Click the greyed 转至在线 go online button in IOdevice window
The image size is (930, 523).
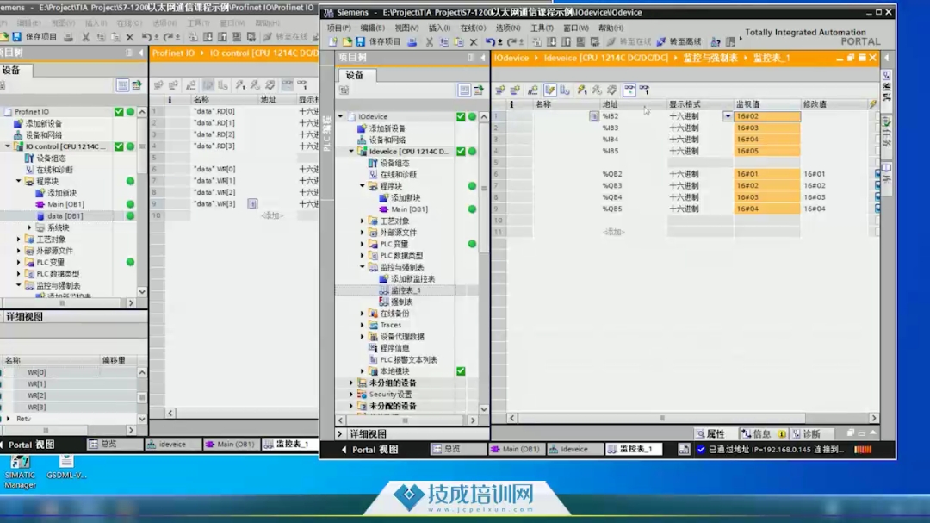coord(629,41)
